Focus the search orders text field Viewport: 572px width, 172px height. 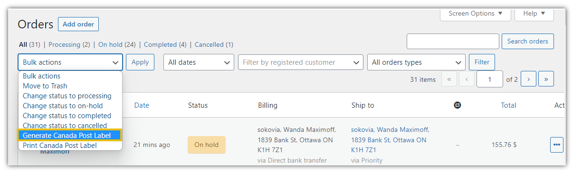453,41
